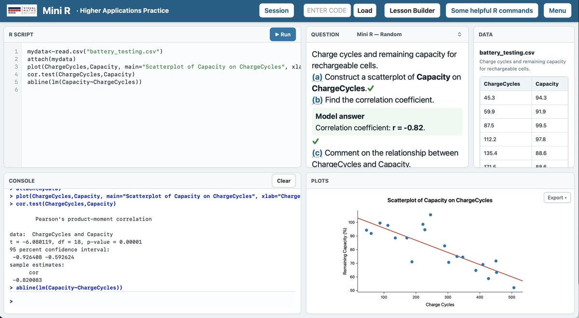Screen dimensions: 579x318
Task: Open the Session menu
Action: (276, 11)
